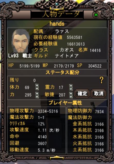Click the yellow question mark help icon
Screen dimensions: 114x164
pos(101,80)
